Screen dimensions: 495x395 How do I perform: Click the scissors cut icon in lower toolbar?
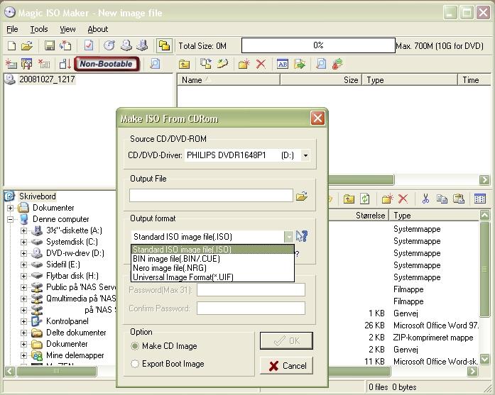[x=425, y=199]
